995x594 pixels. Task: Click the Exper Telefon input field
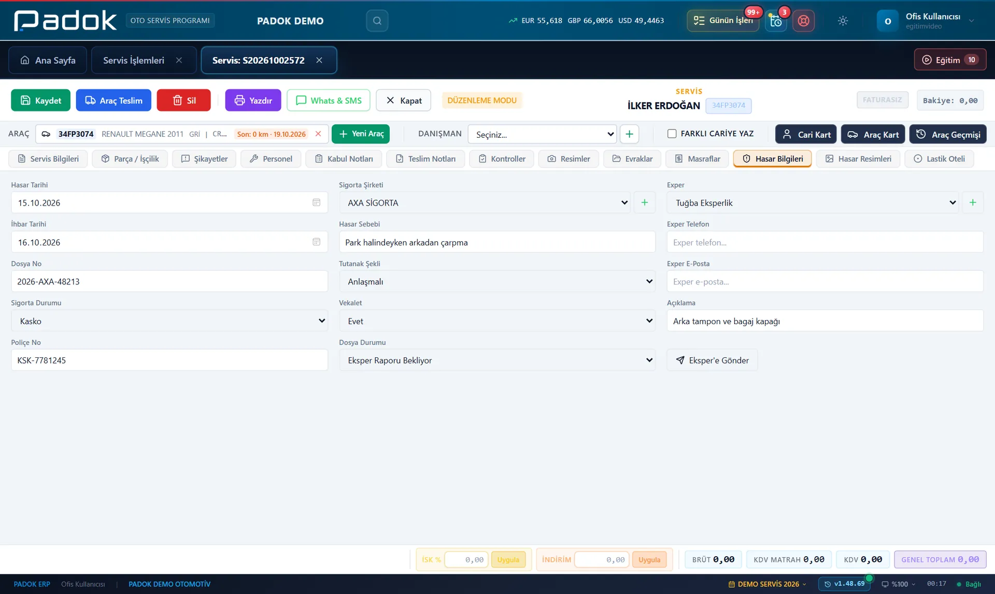(x=825, y=242)
